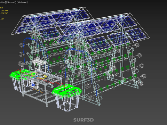Click the yellow statistic value ending 527
167x125 pixels.
tap(2, 19)
